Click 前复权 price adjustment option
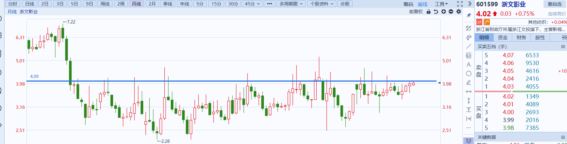The image size is (567, 144). point(416,11)
